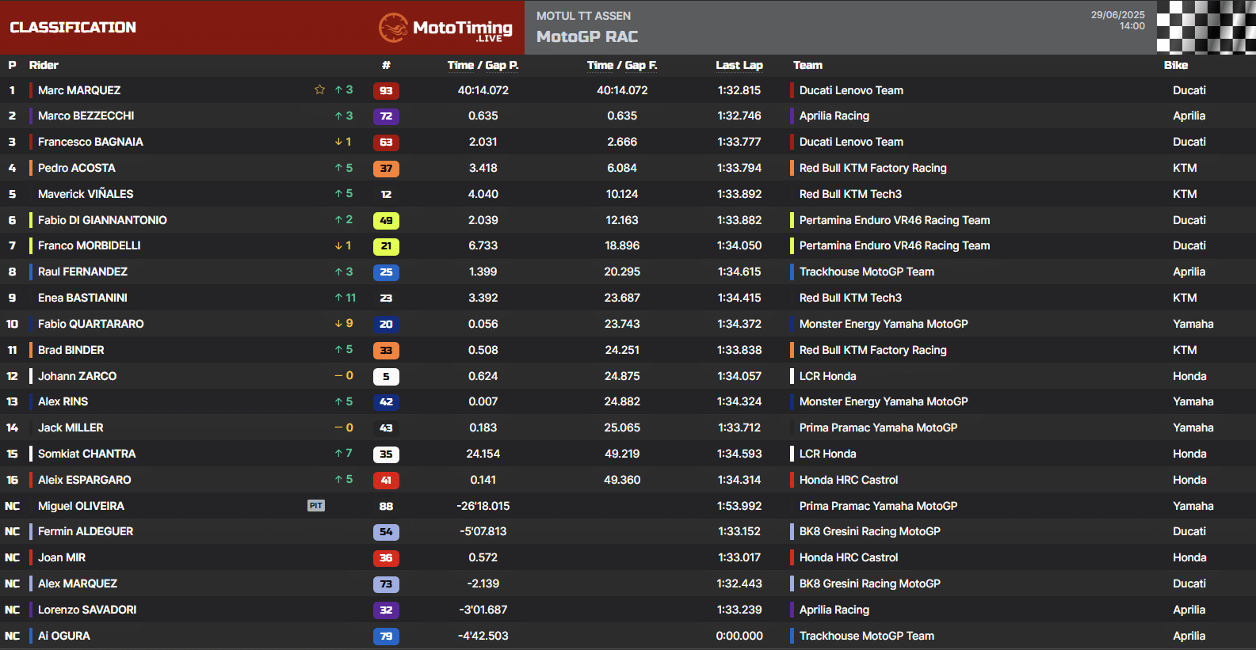Click the orange color bar beside Pedro ACOSTA
The image size is (1256, 650).
tap(31, 168)
